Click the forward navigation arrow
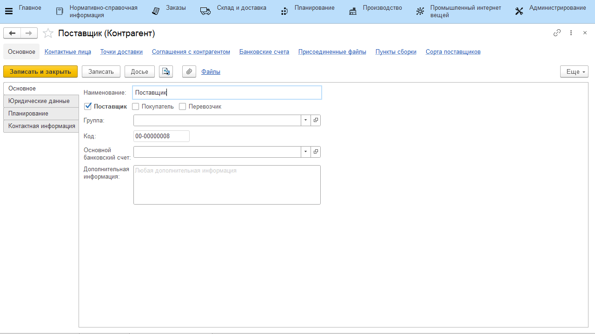595x334 pixels. [x=29, y=33]
